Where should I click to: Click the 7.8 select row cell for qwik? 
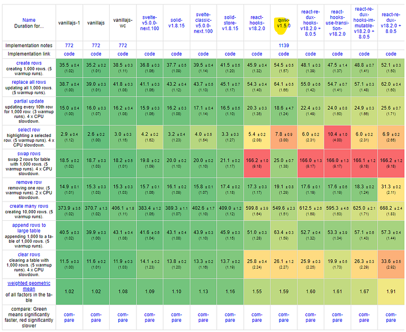(284, 137)
